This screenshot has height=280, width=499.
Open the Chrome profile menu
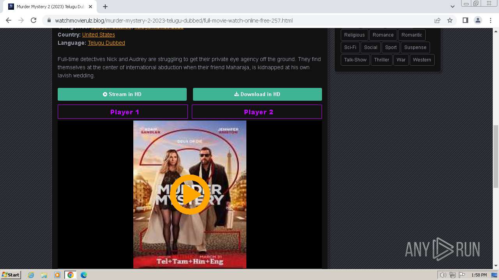[x=478, y=20]
